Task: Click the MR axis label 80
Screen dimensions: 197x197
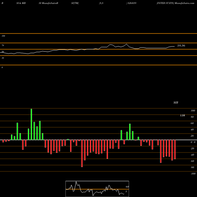Action: pos(192,117)
